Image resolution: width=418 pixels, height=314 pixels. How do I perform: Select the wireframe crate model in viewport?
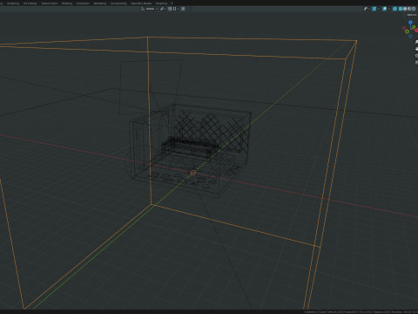pos(189,150)
